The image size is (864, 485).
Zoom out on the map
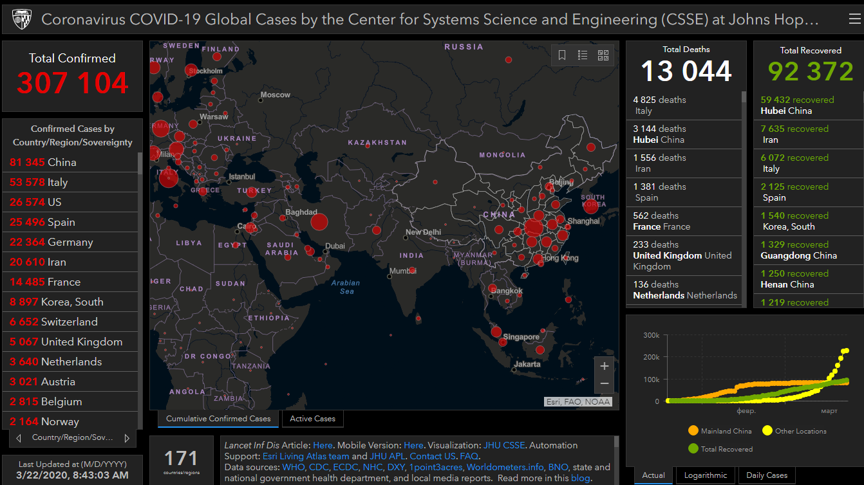604,383
